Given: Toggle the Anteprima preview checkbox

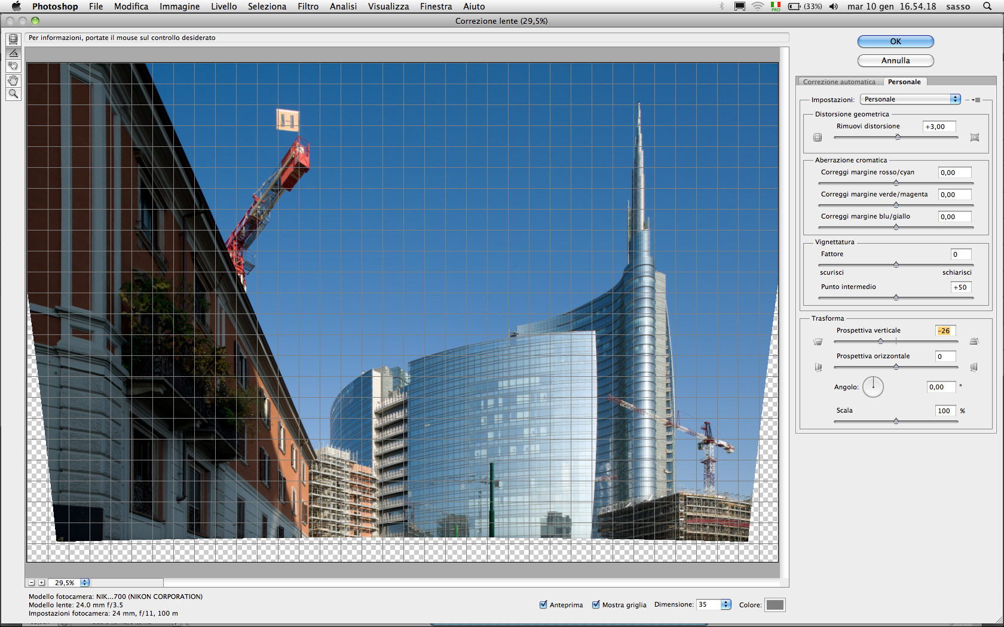Looking at the screenshot, I should click(543, 605).
